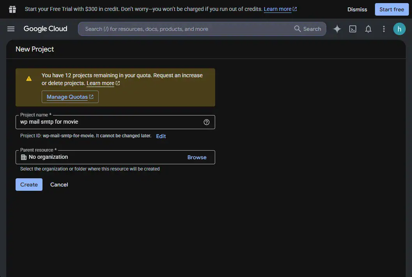Open free trial Learn more link
This screenshot has height=277, width=412.
point(280,9)
